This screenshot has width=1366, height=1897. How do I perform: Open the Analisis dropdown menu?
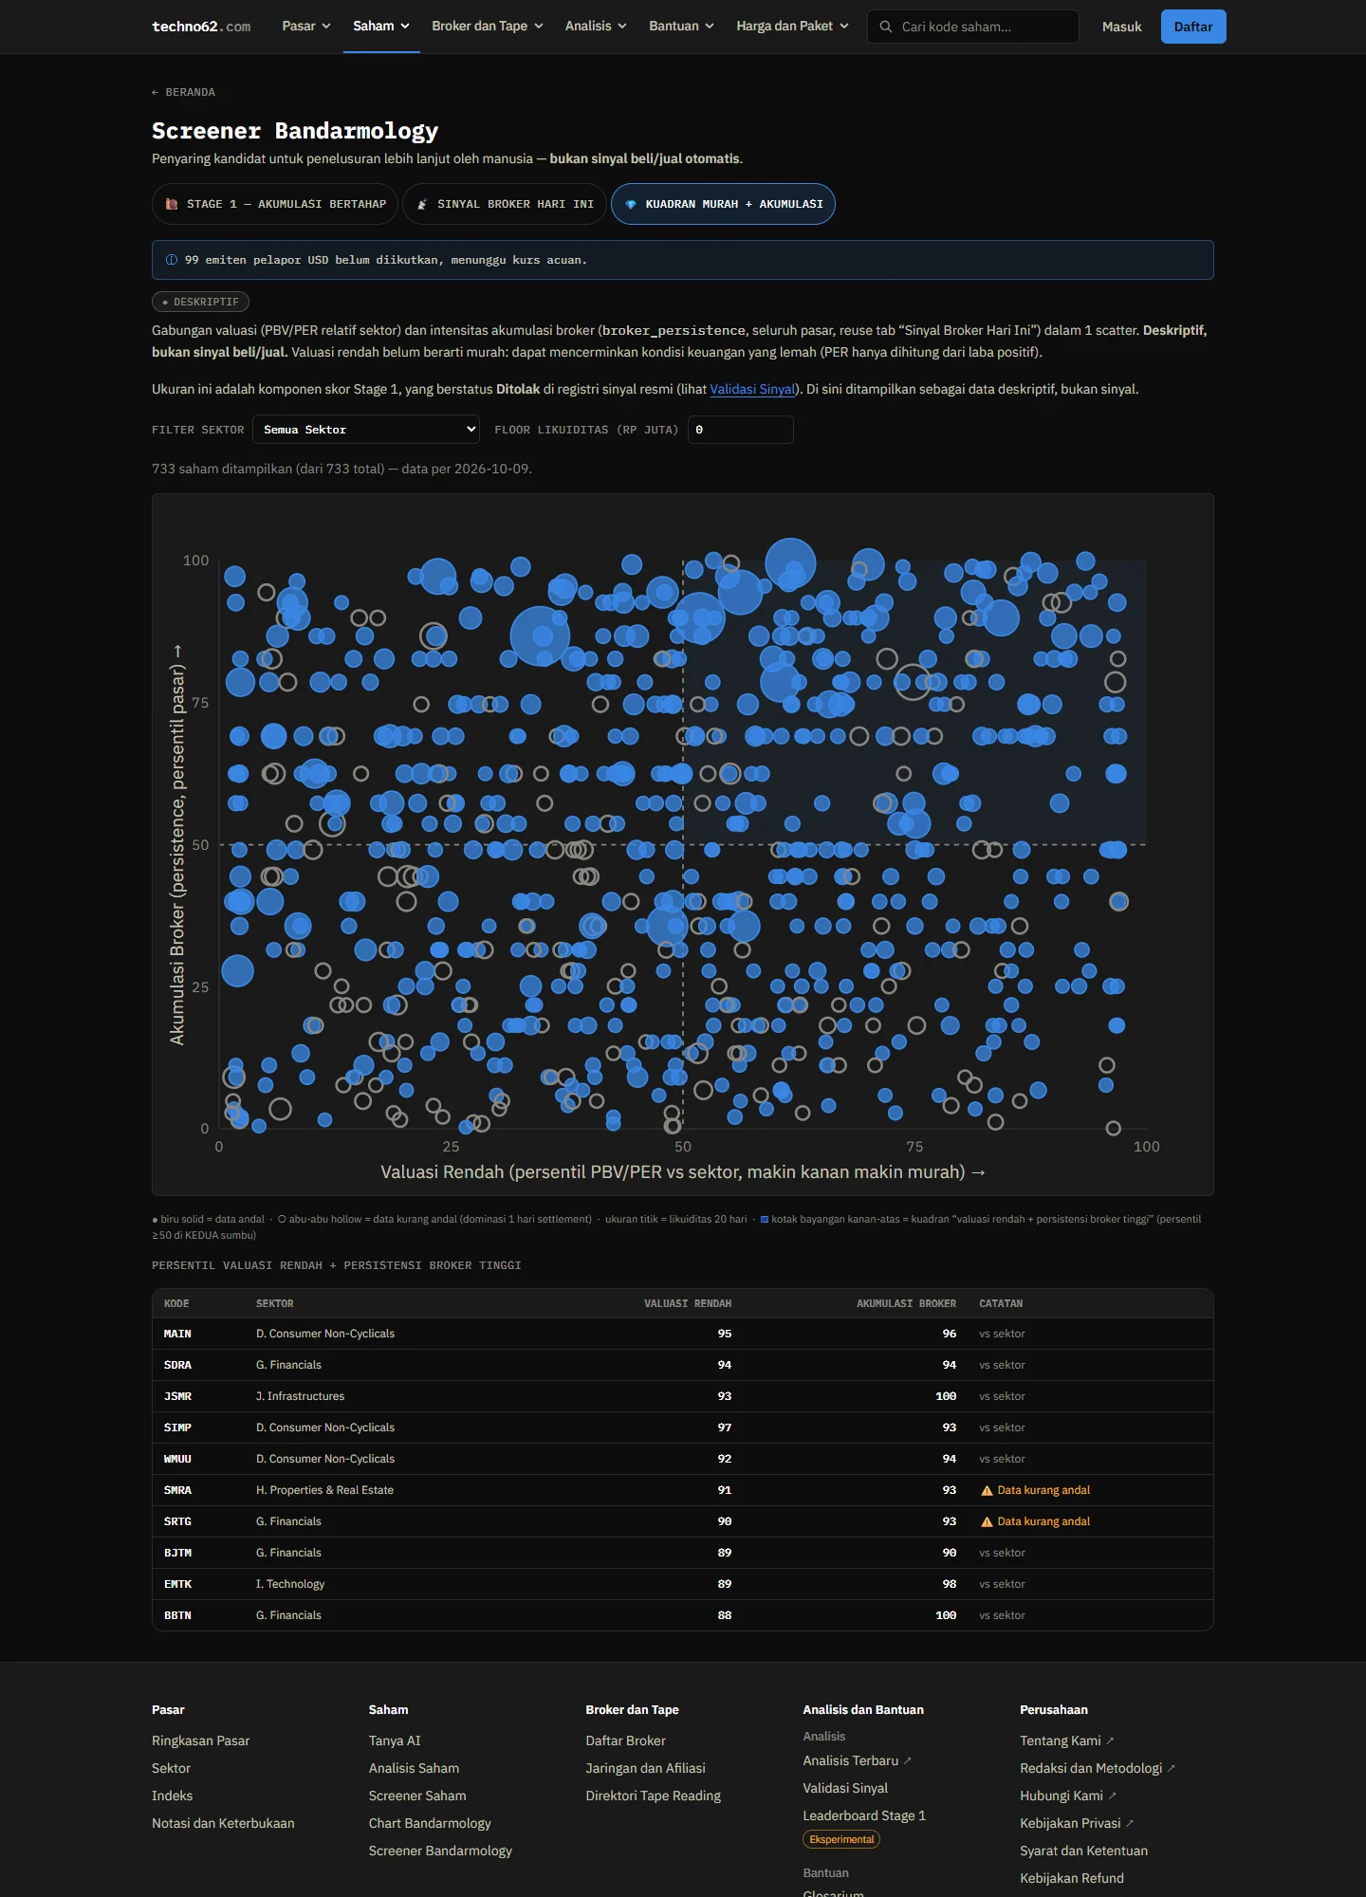point(596,27)
